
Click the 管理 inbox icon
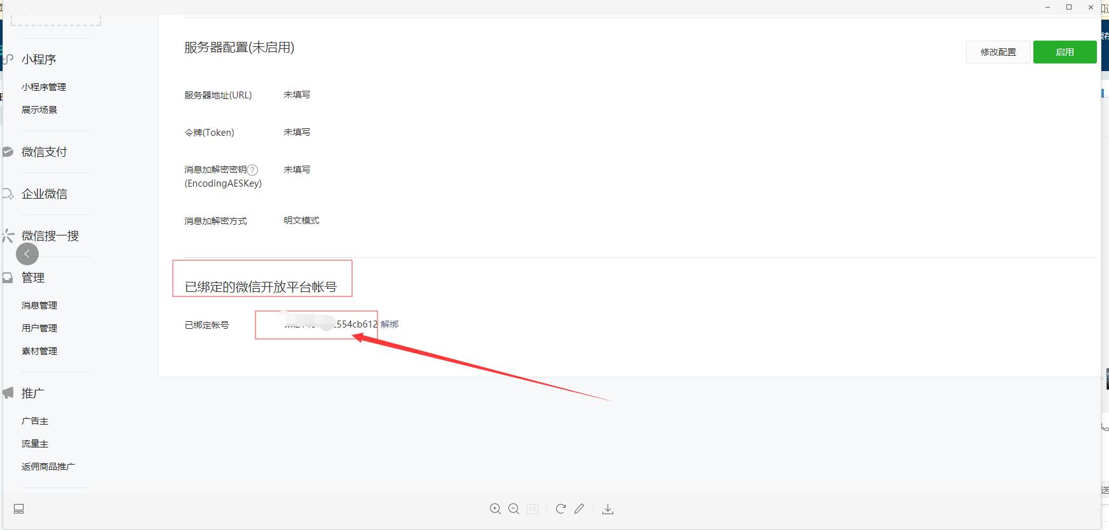8,278
